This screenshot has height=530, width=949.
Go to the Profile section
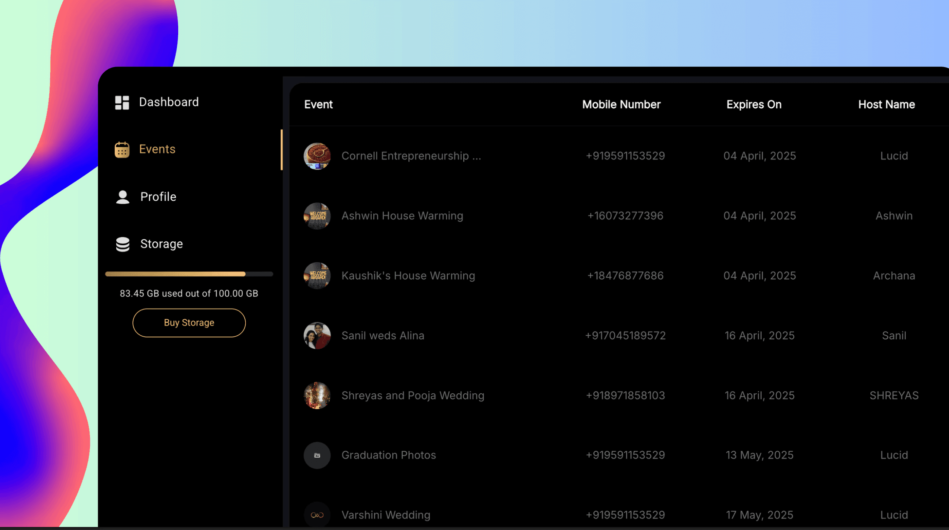158,197
